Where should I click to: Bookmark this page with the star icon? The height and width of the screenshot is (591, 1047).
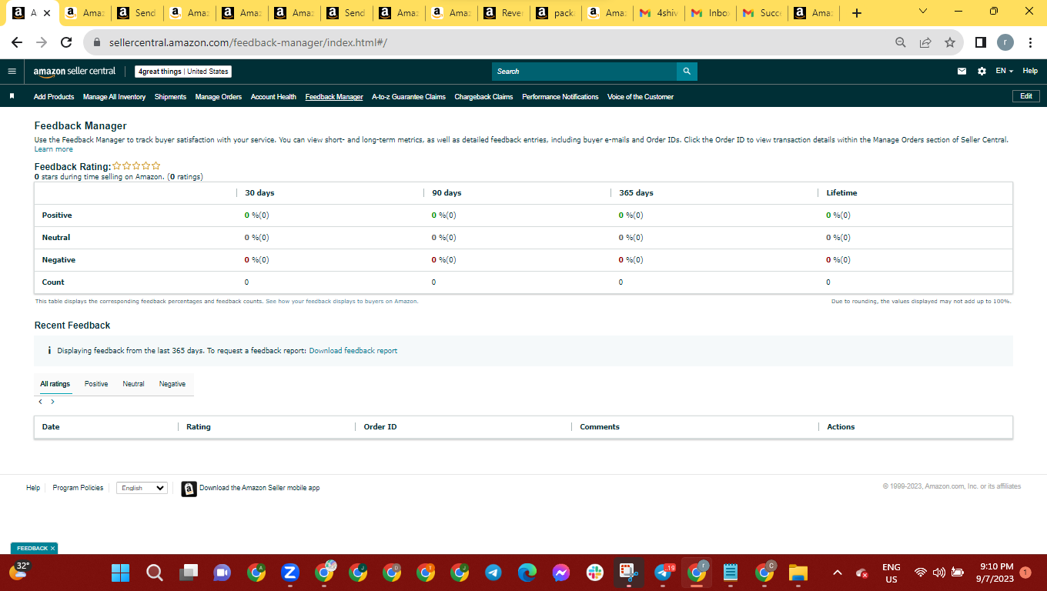coord(950,42)
